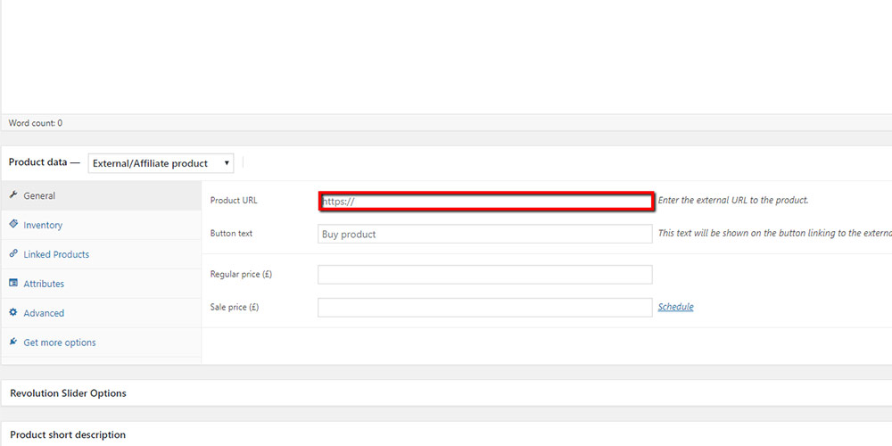This screenshot has height=446, width=892.
Task: Click the Regular price (£) label
Action: coord(241,274)
